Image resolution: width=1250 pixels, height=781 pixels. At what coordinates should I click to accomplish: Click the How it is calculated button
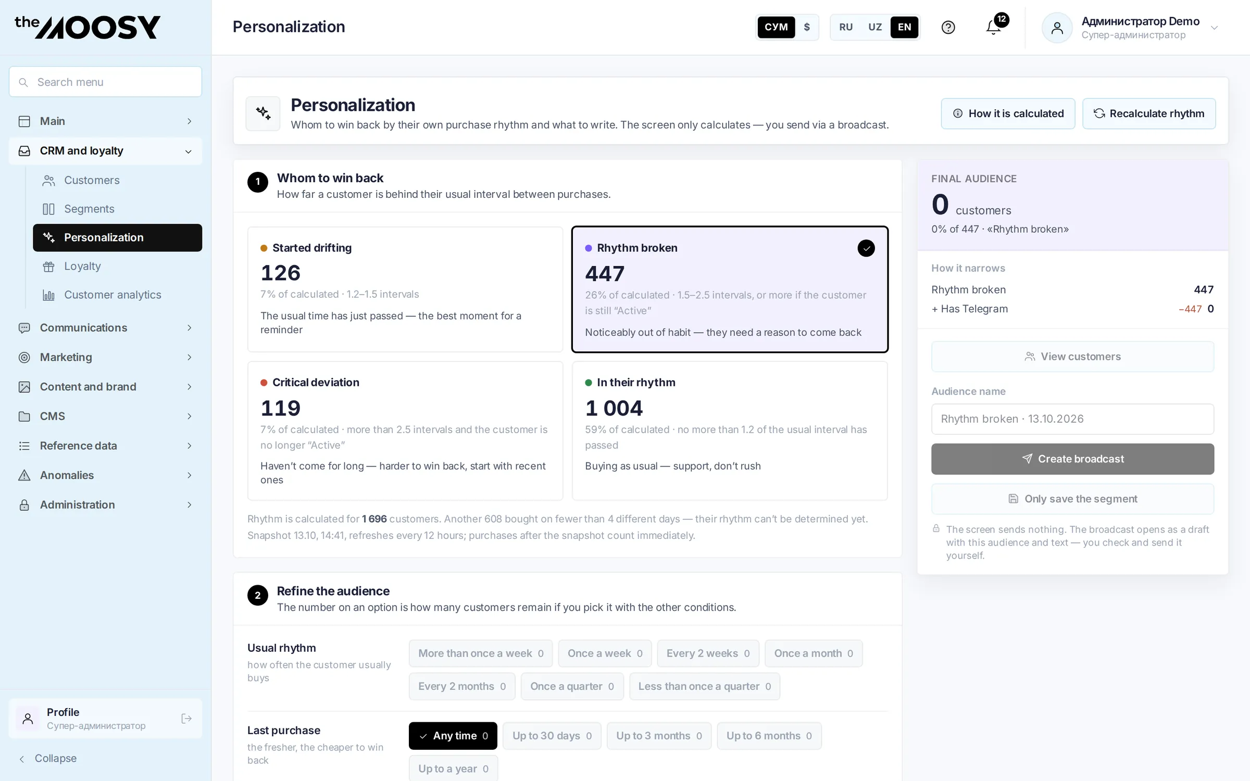tap(1008, 114)
